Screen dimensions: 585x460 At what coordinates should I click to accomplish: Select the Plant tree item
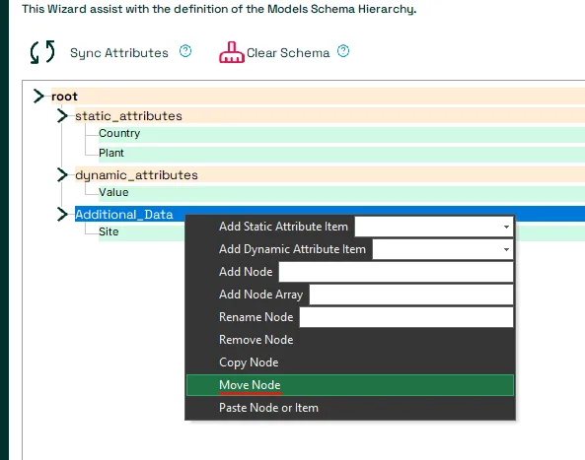111,153
